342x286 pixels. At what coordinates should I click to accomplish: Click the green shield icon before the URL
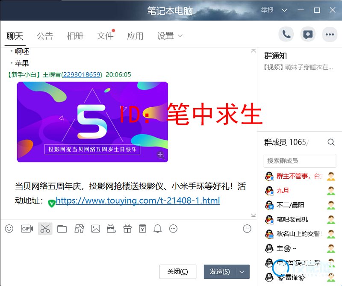[51, 203]
